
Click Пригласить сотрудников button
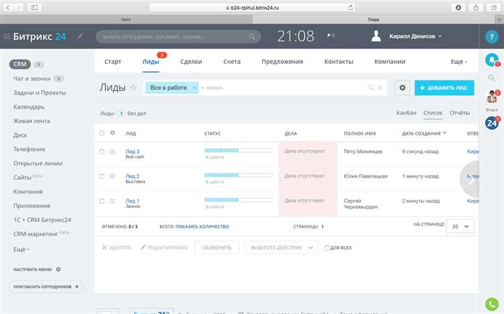pyautogui.click(x=46, y=286)
